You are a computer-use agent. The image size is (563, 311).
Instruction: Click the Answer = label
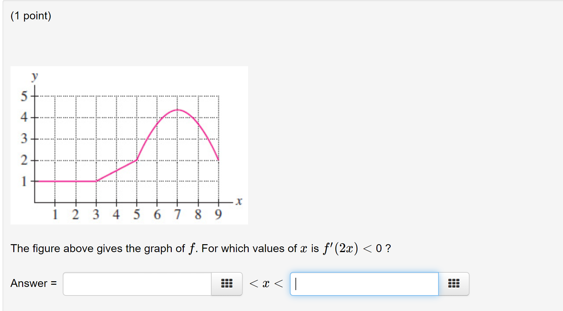pos(33,283)
